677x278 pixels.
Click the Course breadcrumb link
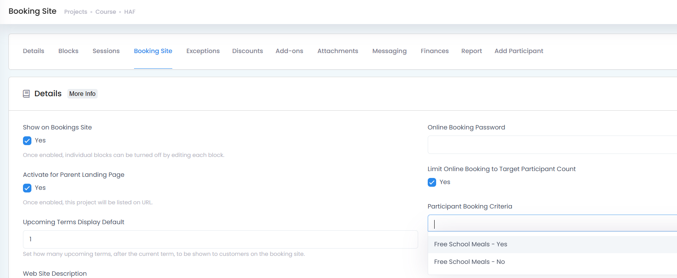(106, 12)
